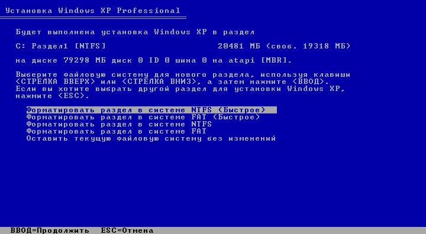Screen dimensions: 426x234
Task: Click instruction line starting 'Выберите файловую систему'
Action: pos(183,74)
